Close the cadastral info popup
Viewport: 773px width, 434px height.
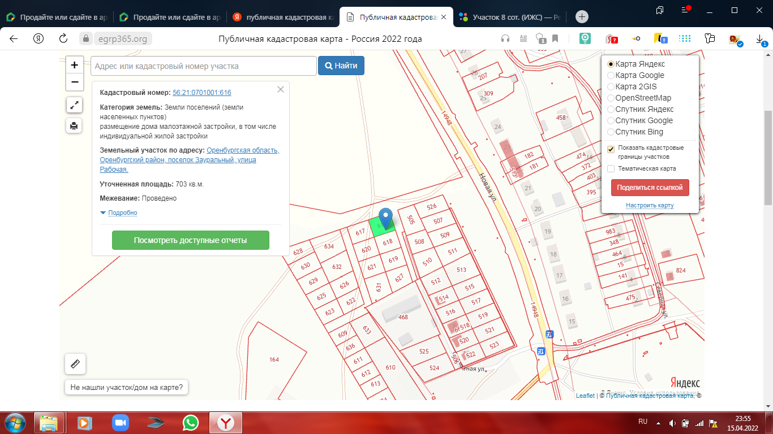click(280, 89)
